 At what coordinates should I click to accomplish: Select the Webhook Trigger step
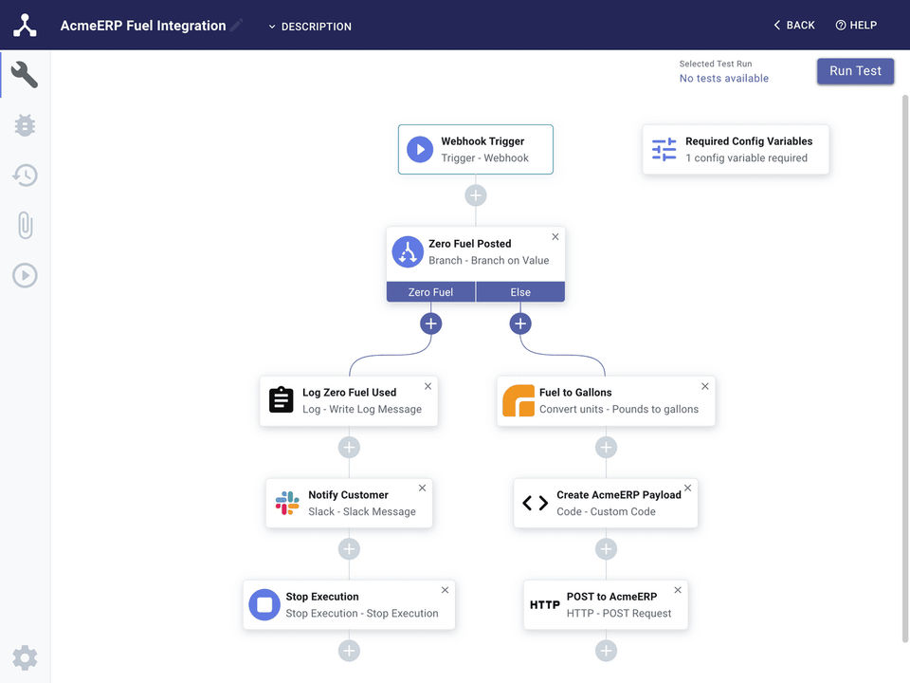476,150
